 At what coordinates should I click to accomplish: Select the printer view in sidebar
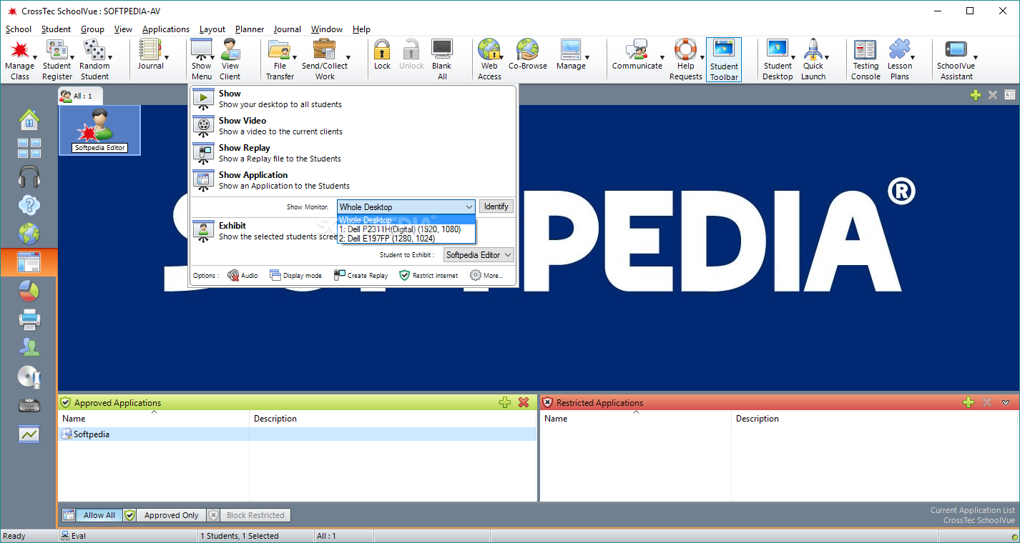[29, 319]
